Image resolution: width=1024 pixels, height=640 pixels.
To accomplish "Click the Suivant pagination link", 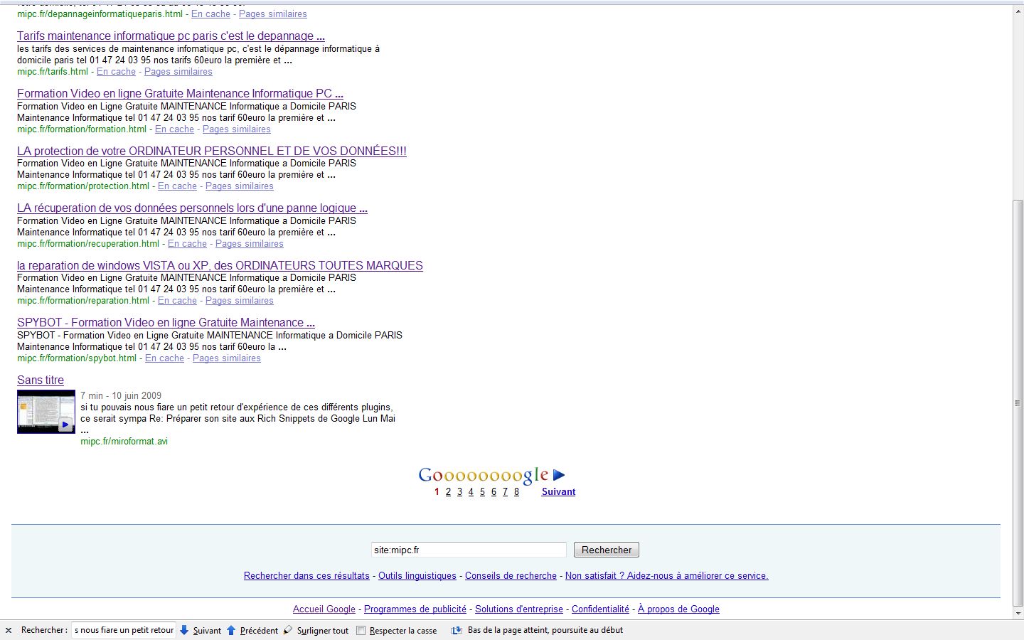I will click(x=558, y=492).
